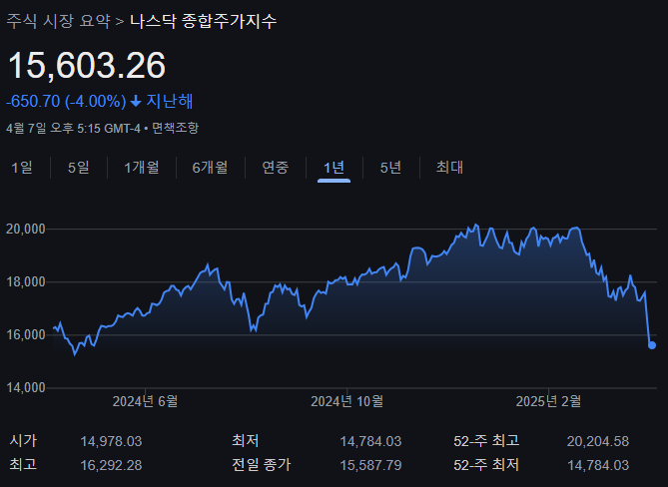Switch chart to 5년 range
Viewport: 668px width, 487px height.
click(x=390, y=168)
